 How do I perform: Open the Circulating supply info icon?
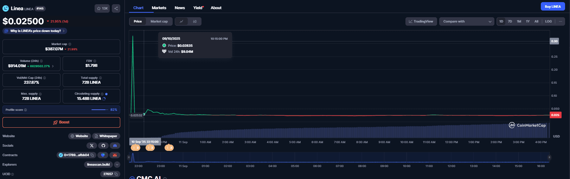coord(102,94)
